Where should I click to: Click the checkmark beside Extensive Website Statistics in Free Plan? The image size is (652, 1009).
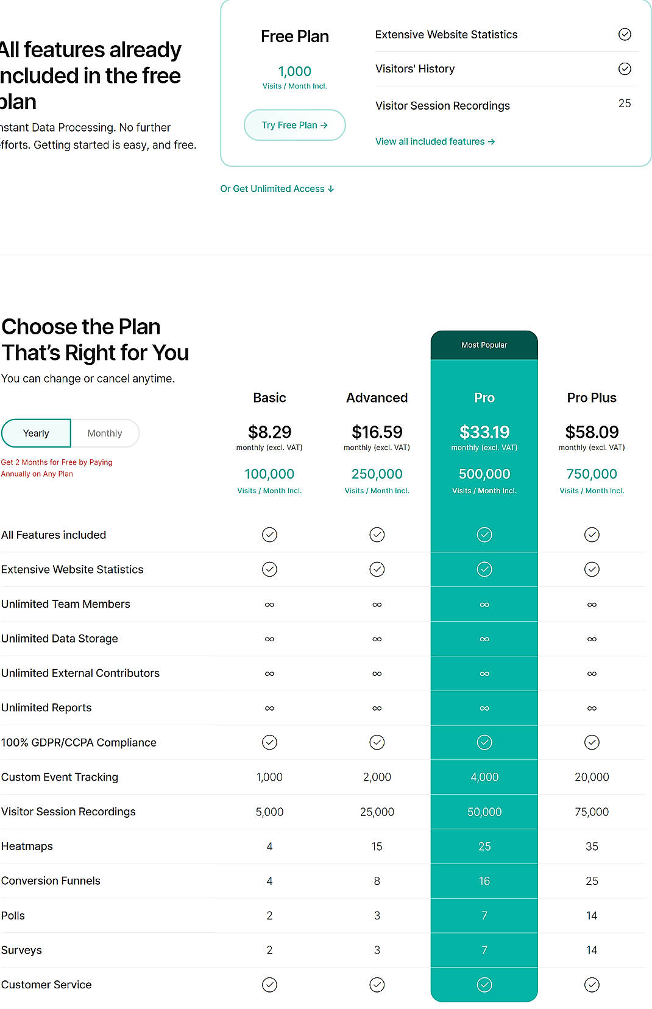click(625, 34)
